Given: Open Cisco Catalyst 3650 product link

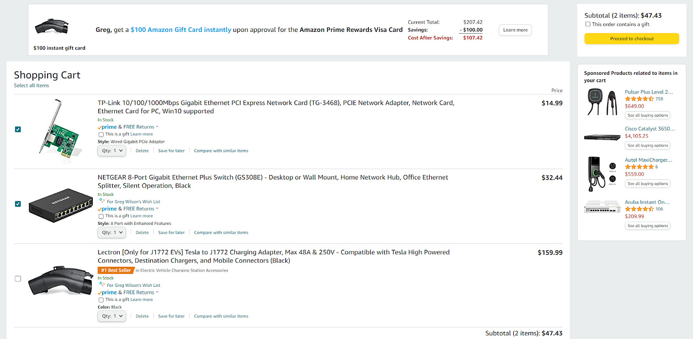Looking at the screenshot, I should (649, 129).
